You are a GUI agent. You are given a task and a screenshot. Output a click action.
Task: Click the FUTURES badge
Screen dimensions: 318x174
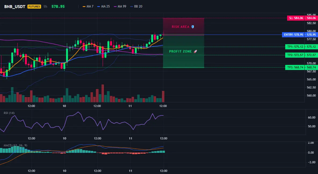[34, 6]
